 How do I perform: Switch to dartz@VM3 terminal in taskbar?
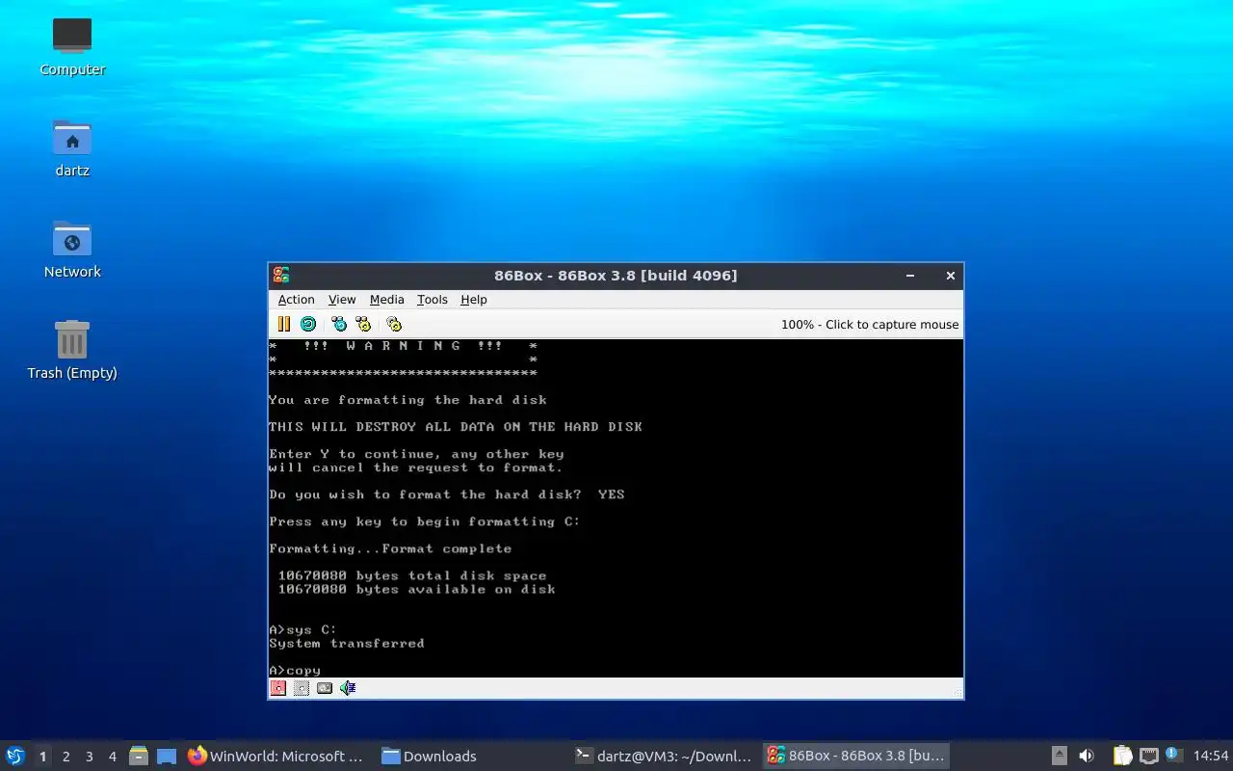[x=664, y=757]
